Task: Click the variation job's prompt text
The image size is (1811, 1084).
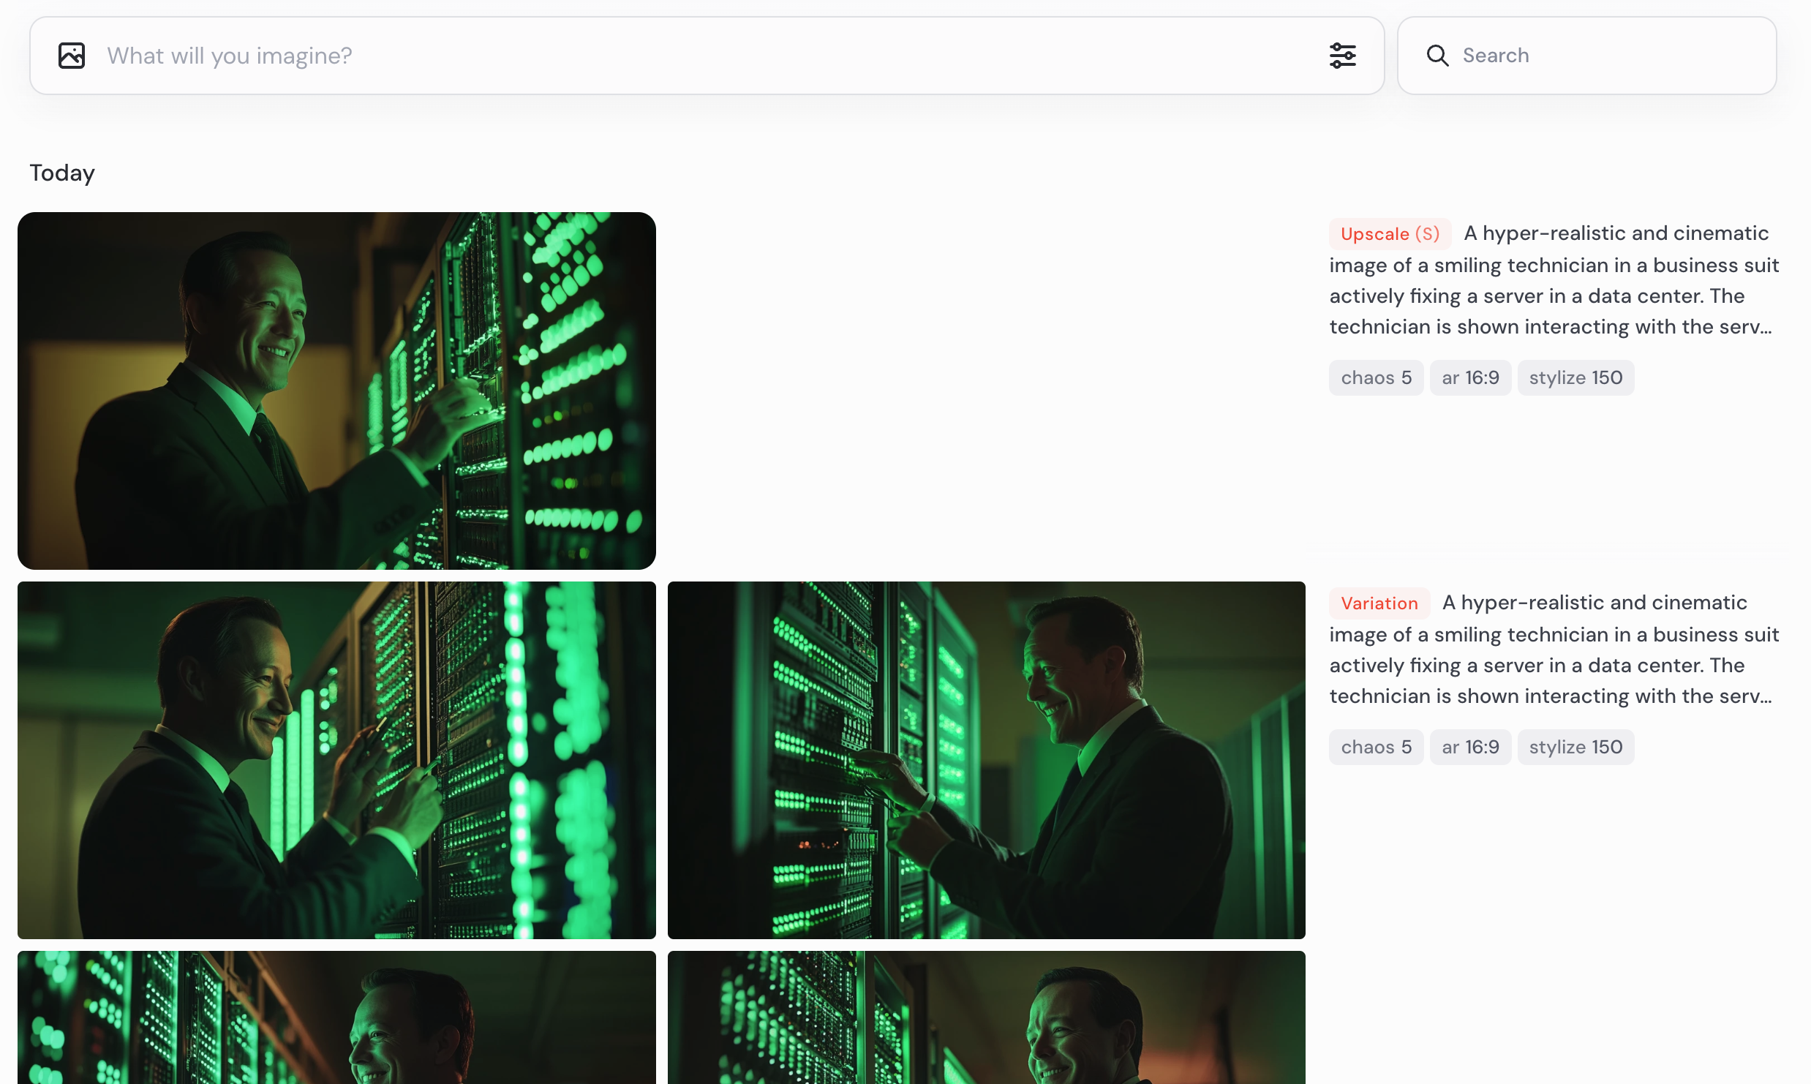Action: (x=1554, y=666)
